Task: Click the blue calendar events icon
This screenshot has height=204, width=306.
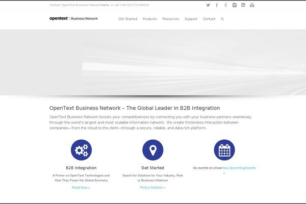Action: (x=224, y=150)
